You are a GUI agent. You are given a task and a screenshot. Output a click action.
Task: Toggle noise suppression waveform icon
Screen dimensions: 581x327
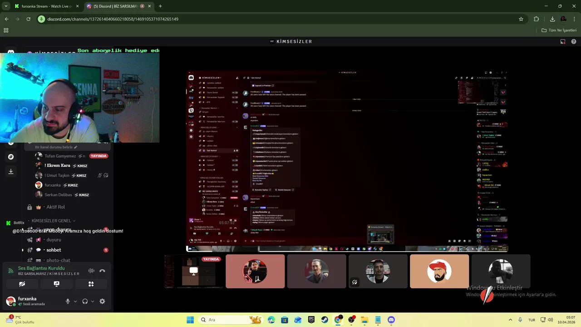[x=91, y=271]
